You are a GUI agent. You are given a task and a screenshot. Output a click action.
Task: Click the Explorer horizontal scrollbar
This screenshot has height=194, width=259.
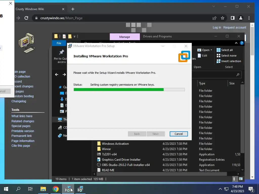pos(162,174)
